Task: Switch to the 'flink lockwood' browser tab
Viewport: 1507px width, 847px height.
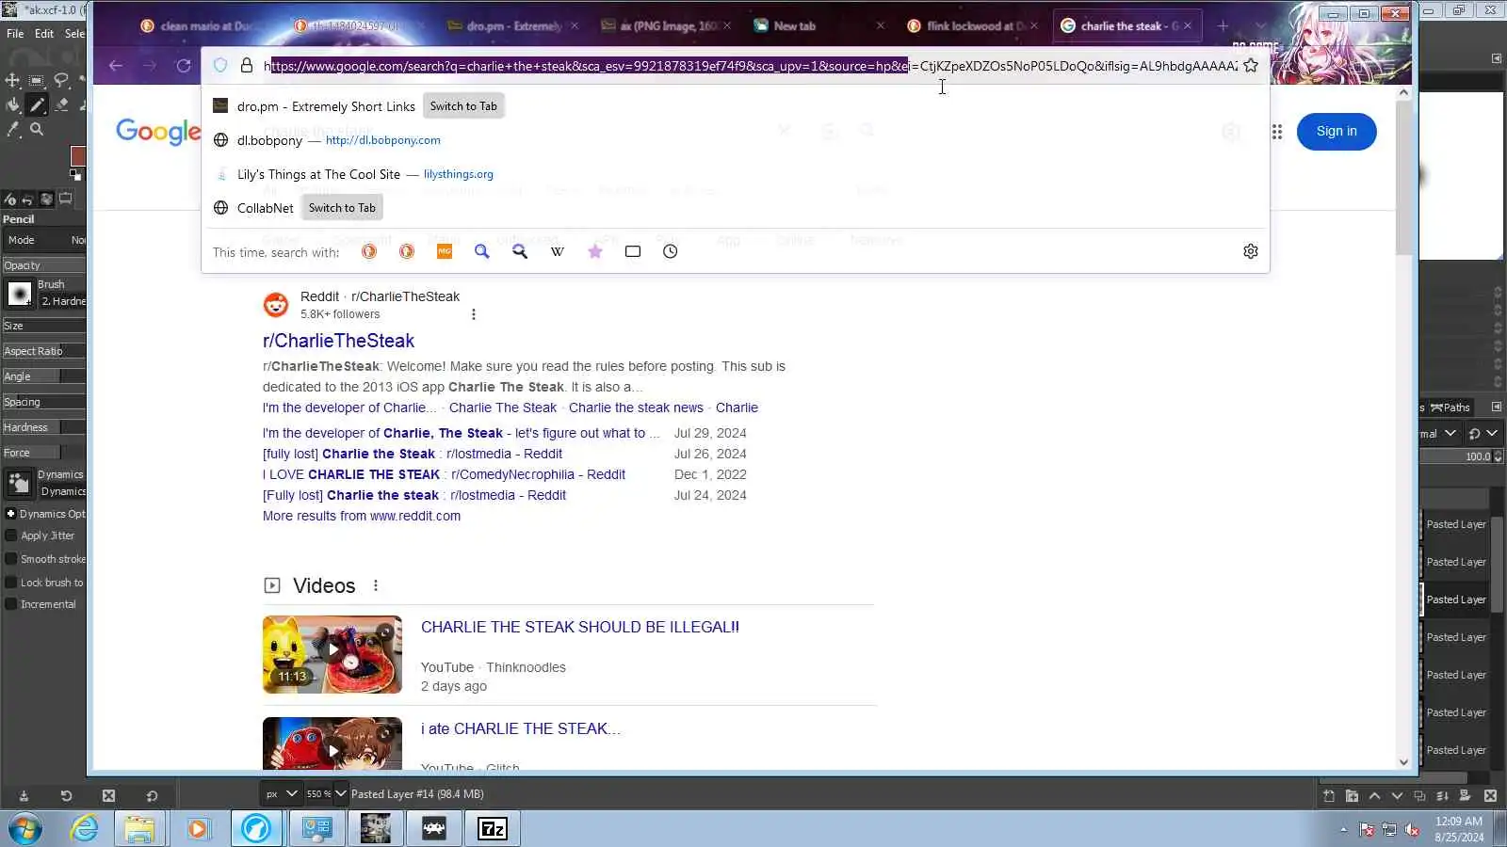Action: [x=973, y=26]
